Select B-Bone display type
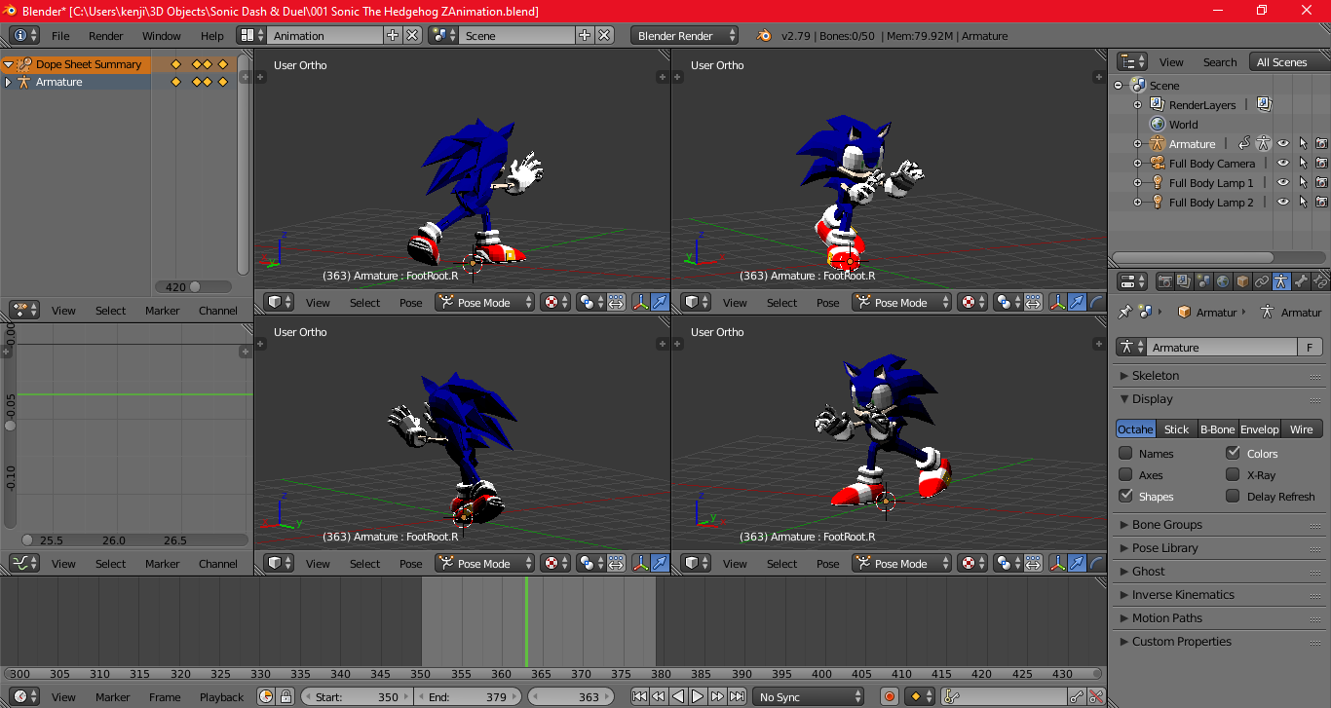 [x=1217, y=429]
